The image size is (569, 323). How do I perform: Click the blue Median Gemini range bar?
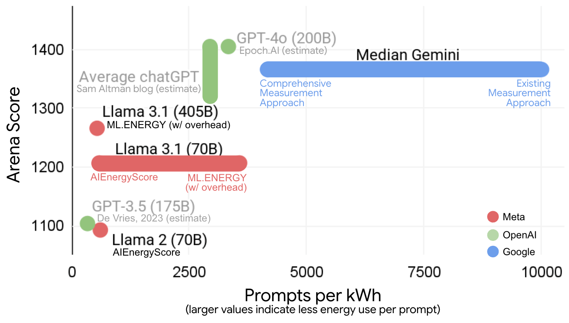(x=405, y=69)
